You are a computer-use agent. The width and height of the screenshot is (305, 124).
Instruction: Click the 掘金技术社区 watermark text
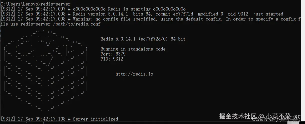(238, 116)
